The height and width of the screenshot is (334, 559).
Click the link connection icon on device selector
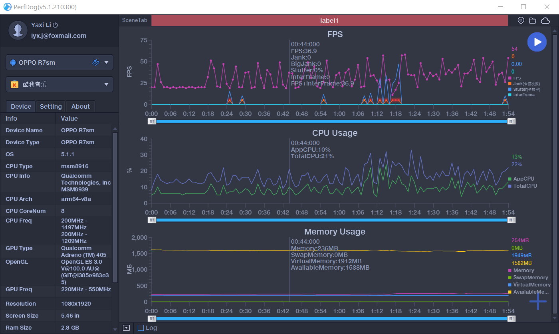(95, 62)
